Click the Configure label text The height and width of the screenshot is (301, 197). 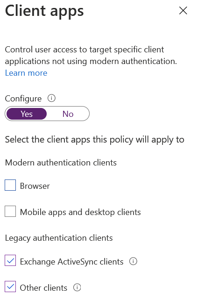click(x=23, y=99)
